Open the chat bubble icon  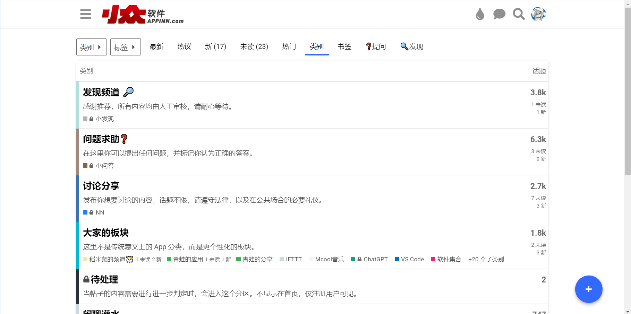(499, 14)
